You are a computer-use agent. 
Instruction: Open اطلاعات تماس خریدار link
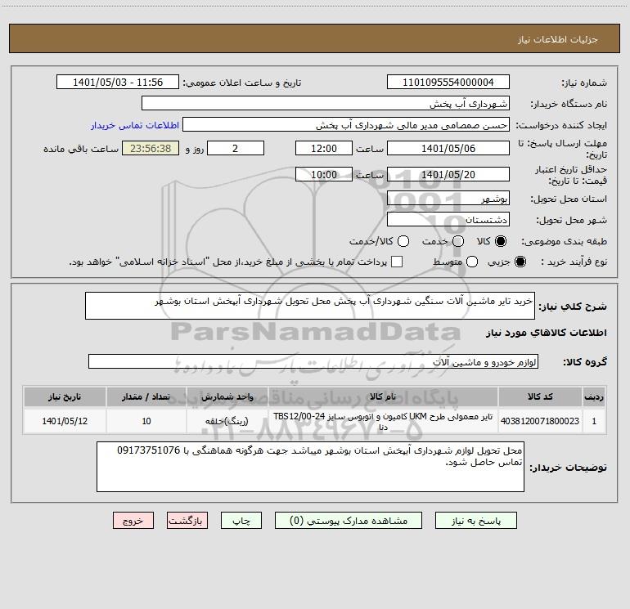[135, 125]
